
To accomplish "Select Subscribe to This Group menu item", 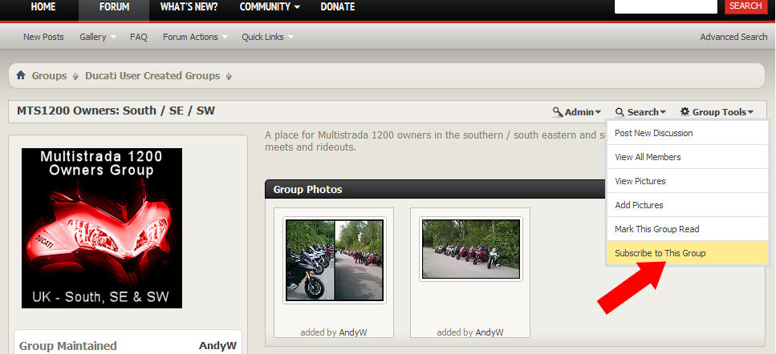I will click(660, 253).
